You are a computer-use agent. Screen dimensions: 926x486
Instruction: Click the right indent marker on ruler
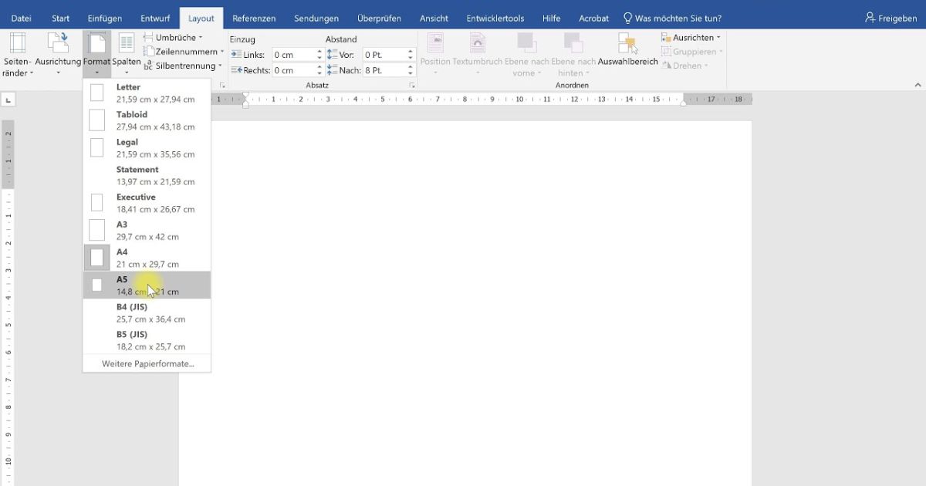(x=683, y=103)
